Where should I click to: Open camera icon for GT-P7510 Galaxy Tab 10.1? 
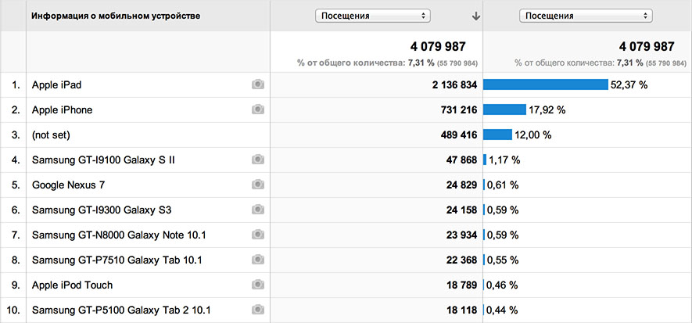[x=258, y=260]
